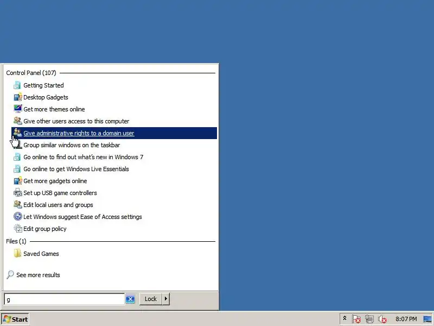This screenshot has height=326, width=434.
Task: Select 'Set up USB game controllers' text
Action: click(x=60, y=193)
